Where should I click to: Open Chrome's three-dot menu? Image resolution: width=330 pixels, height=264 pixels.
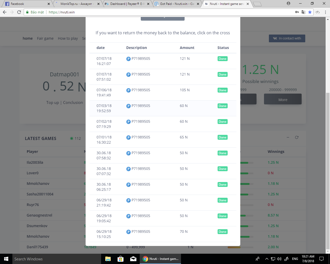coord(325,12)
